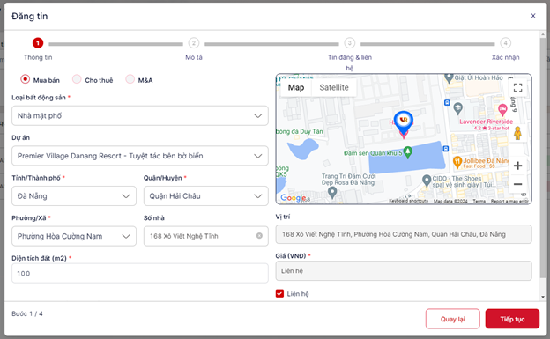
Task: Select the Mua bán radio option
Action: 25,79
